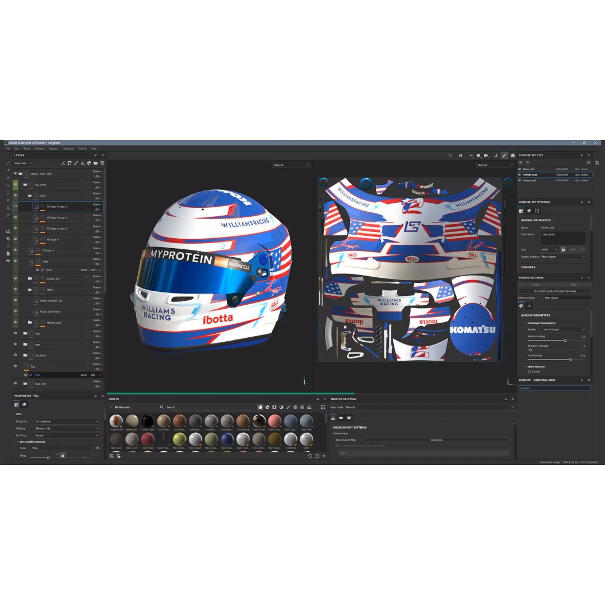Hide the albone_main_2024 layer
The width and height of the screenshot is (605, 605).
(x=16, y=174)
